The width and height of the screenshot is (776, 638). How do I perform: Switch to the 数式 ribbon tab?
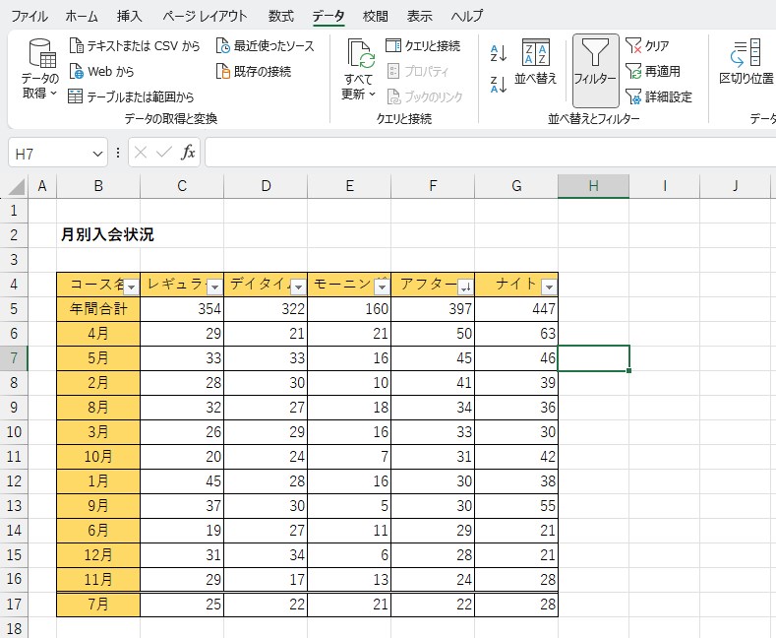point(280,17)
